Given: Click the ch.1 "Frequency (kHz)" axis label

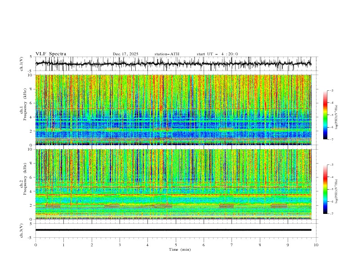Looking at the screenshot, I should pyautogui.click(x=25, y=104).
